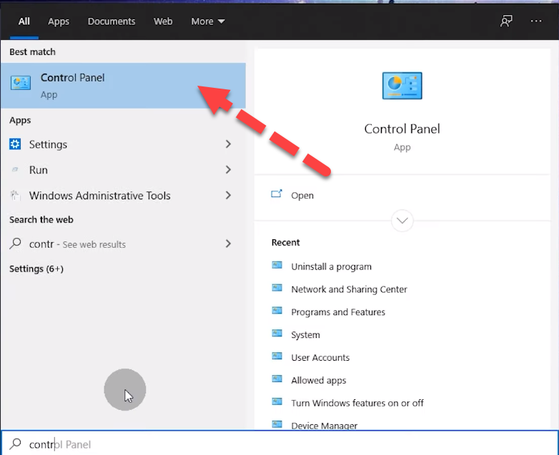
Task: Click the icon beside Programs and Features
Action: (277, 311)
